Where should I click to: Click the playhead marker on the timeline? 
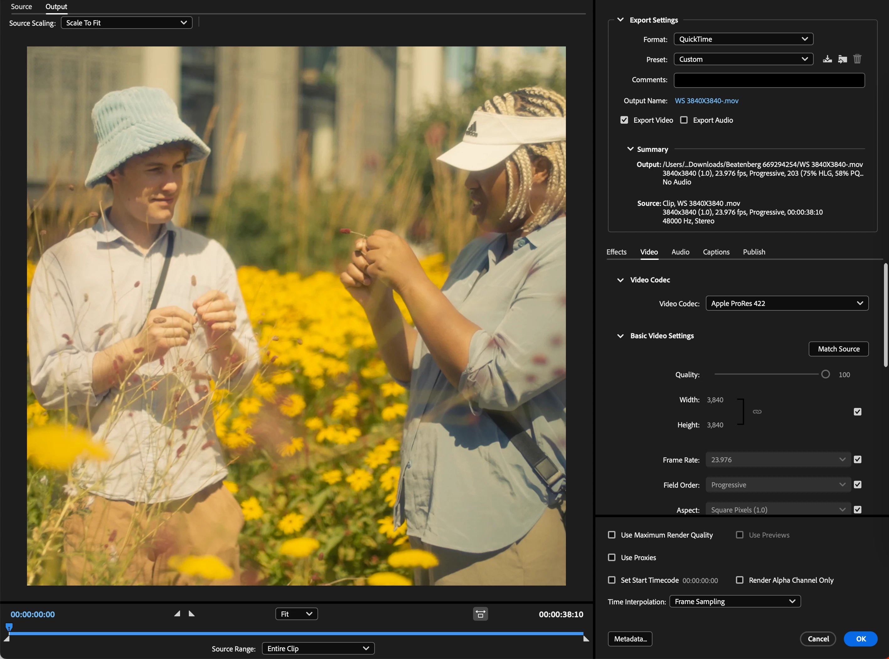click(9, 627)
